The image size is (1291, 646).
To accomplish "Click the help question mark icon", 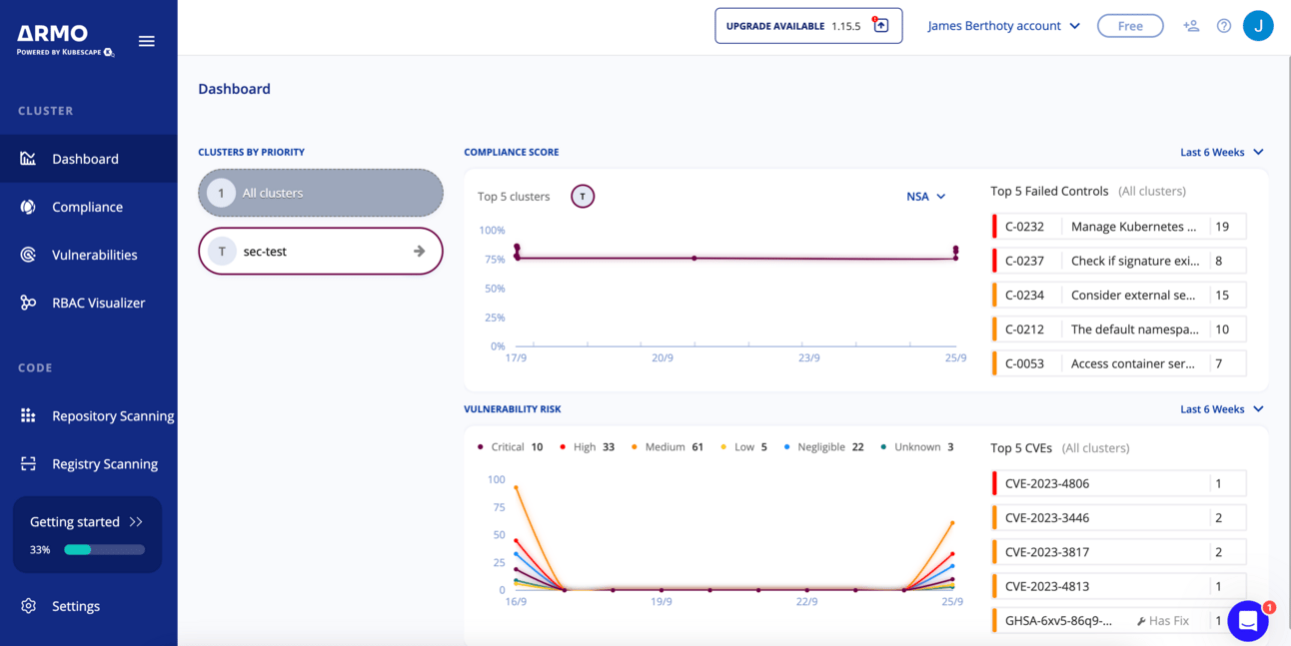I will 1223,26.
